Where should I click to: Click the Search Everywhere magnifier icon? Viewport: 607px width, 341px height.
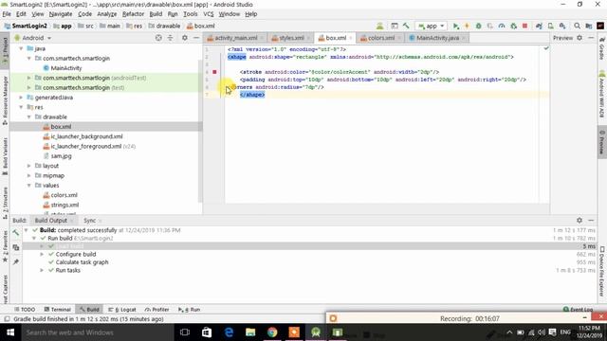578,26
